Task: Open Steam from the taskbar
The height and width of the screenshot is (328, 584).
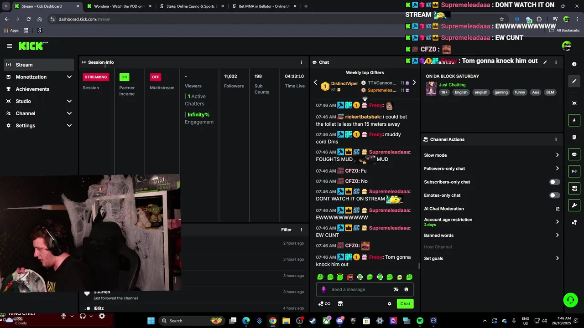Action: pyautogui.click(x=313, y=321)
